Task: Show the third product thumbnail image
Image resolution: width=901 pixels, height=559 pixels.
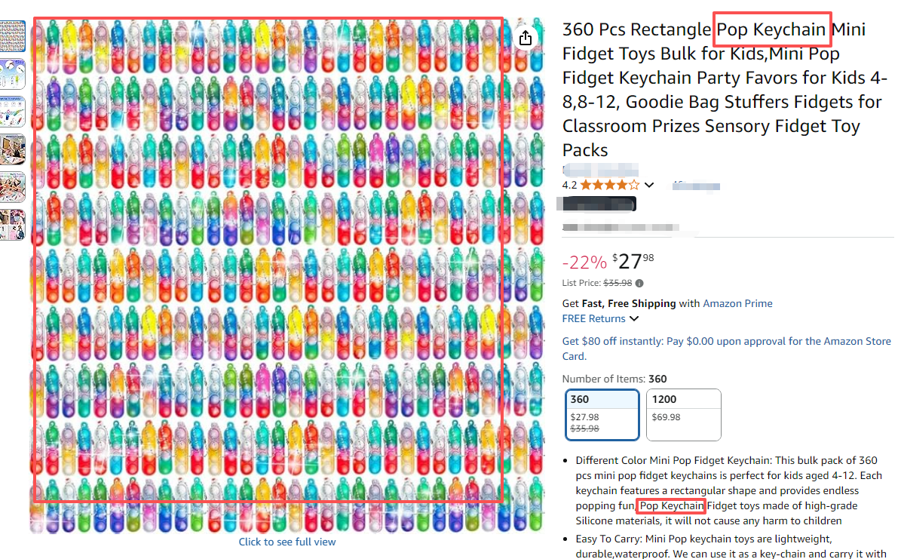Action: coord(13,111)
